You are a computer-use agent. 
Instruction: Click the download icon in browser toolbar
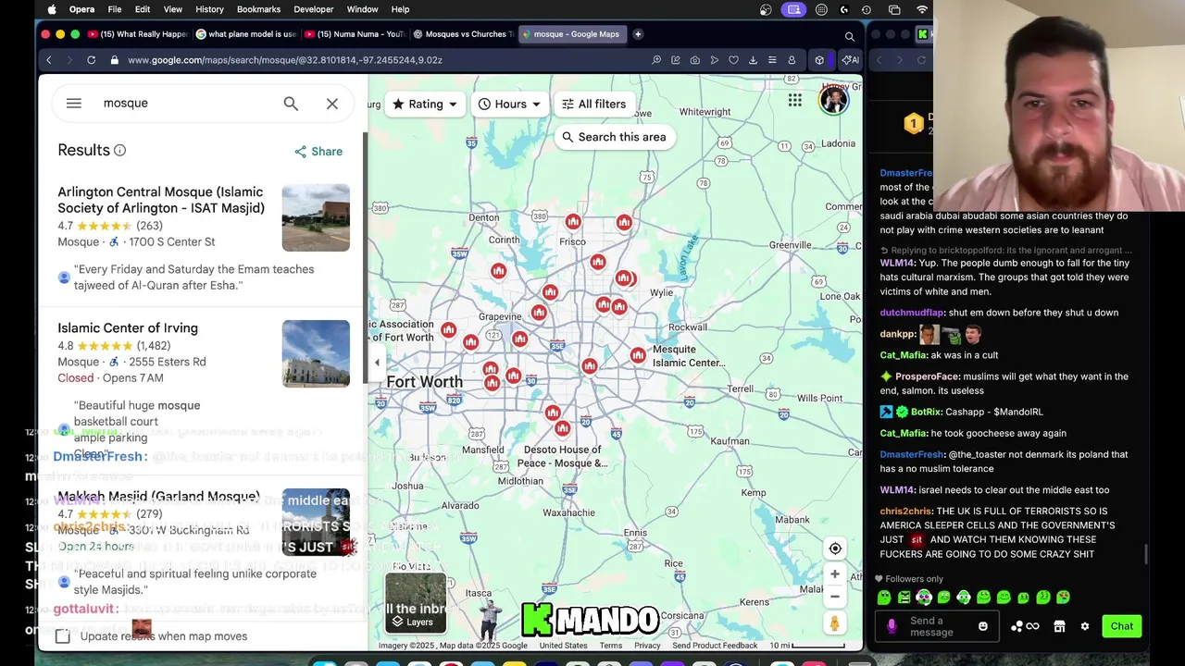coord(753,60)
